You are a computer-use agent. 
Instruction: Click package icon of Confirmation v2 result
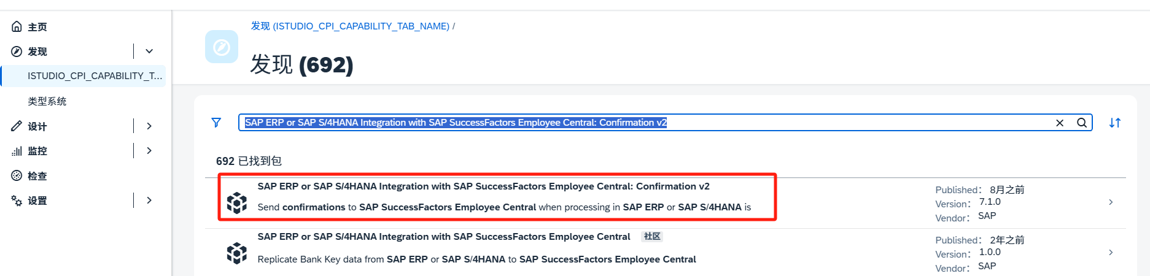coord(237,202)
